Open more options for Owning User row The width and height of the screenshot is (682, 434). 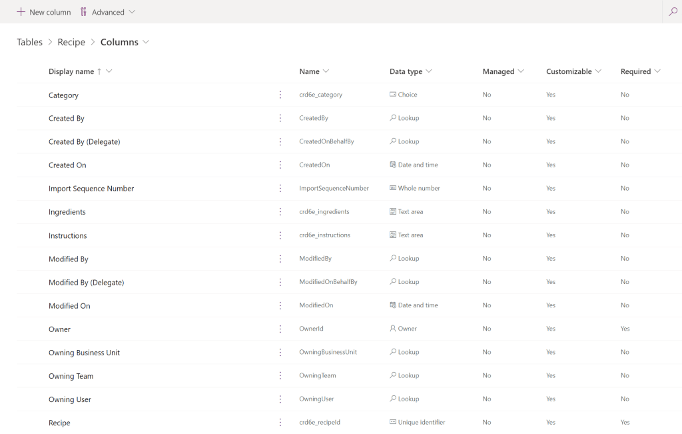[x=280, y=399]
